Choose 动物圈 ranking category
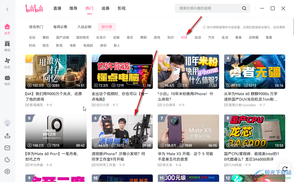 click(254, 37)
